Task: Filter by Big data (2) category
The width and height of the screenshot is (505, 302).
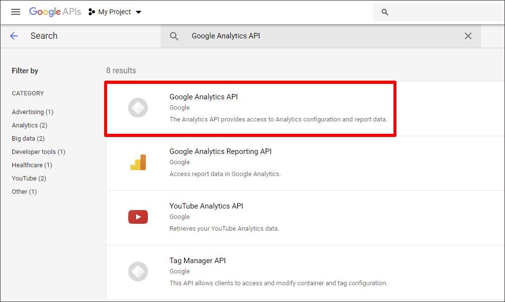Action: coord(28,139)
